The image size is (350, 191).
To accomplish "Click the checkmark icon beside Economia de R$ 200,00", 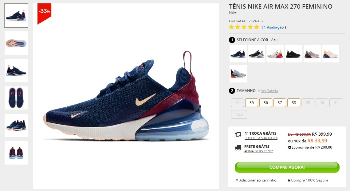I will point(289,147).
